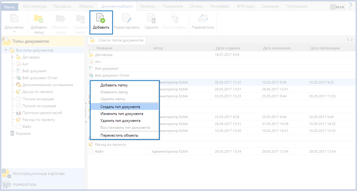Sort list by Creation date column header

click(x=228, y=48)
